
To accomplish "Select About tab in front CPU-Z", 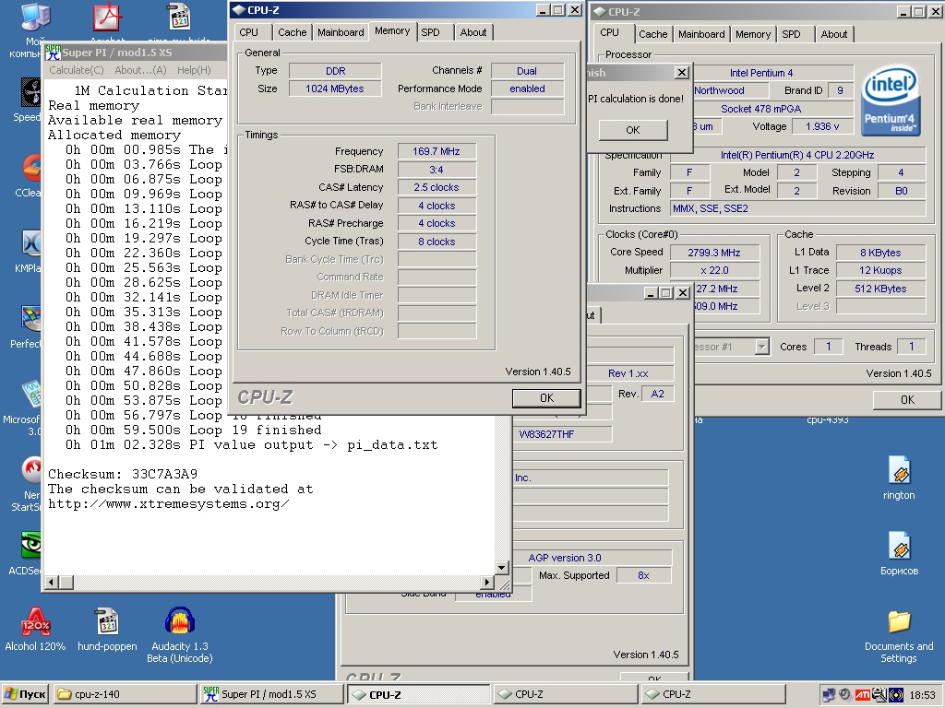I will (473, 32).
